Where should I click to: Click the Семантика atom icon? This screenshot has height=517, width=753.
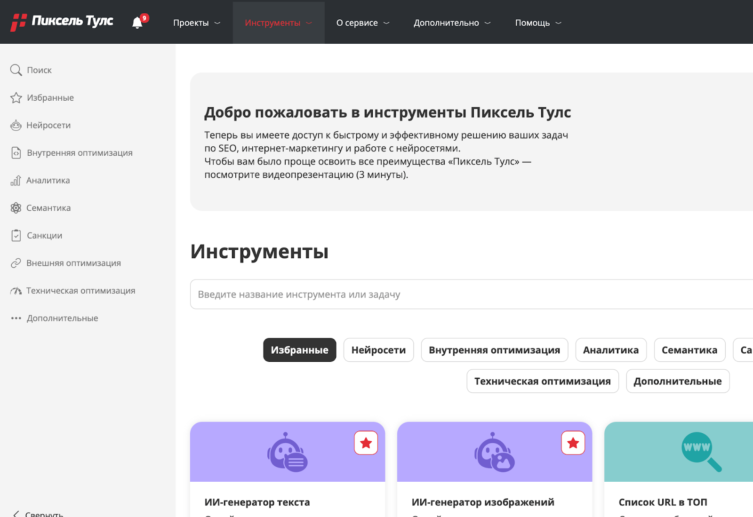[x=16, y=208]
